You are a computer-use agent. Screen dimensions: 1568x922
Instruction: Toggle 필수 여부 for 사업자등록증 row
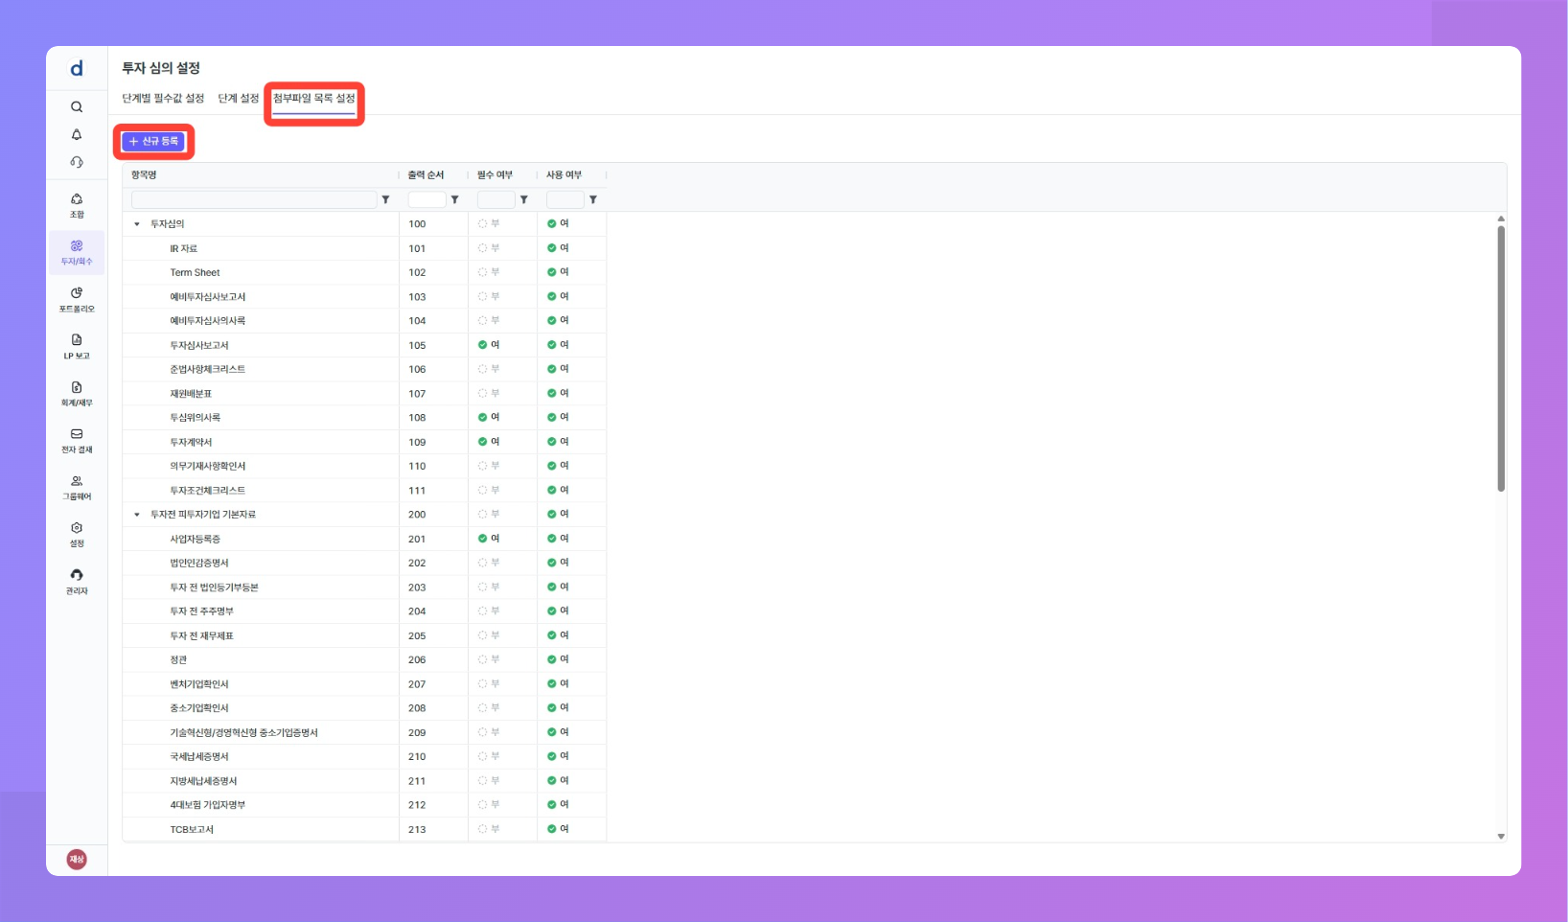[489, 539]
